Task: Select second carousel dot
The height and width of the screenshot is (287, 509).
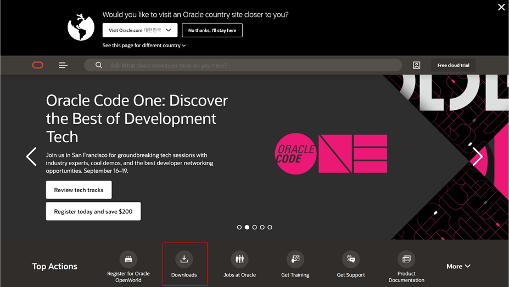Action: tap(247, 227)
